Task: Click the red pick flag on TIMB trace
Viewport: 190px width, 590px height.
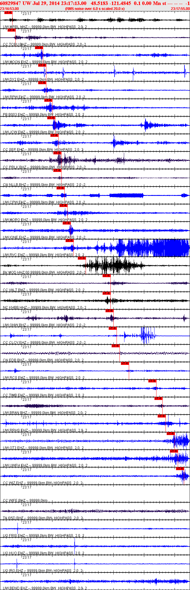Action: click(152, 381)
